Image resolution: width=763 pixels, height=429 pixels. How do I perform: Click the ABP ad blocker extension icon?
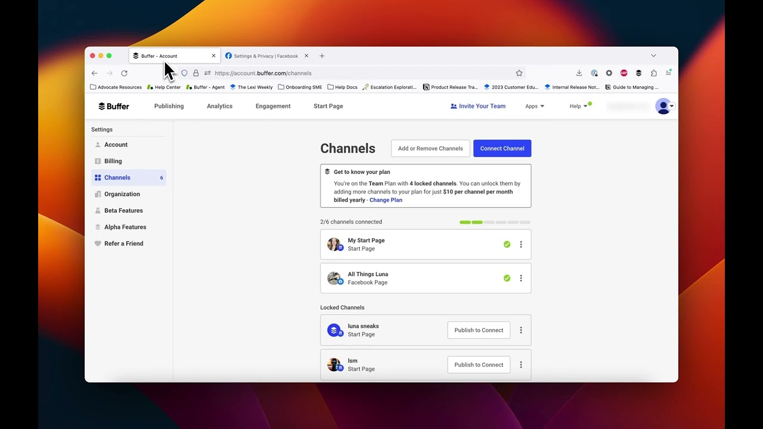(x=624, y=73)
